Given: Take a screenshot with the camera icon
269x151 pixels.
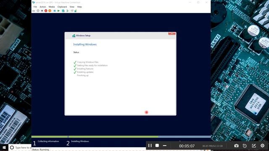Looking at the screenshot, I should pyautogui.click(x=236, y=146).
